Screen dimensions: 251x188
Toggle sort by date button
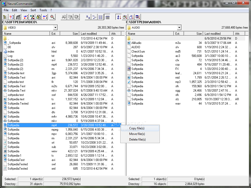138,17
